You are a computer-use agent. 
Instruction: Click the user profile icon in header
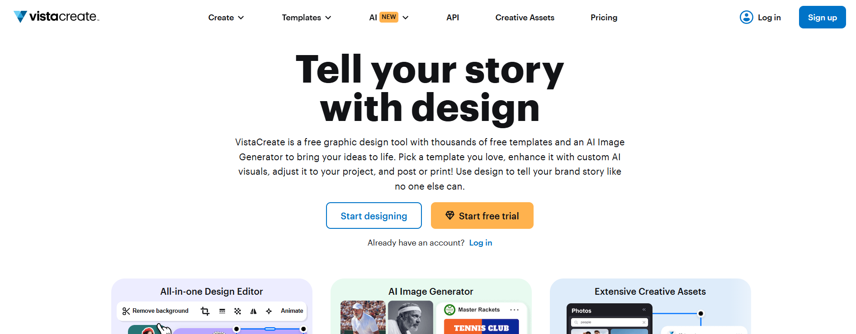[x=746, y=17]
